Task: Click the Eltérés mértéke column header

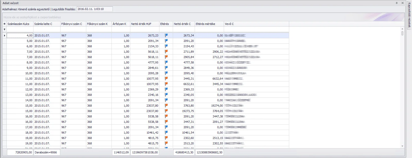Action: pos(205,24)
